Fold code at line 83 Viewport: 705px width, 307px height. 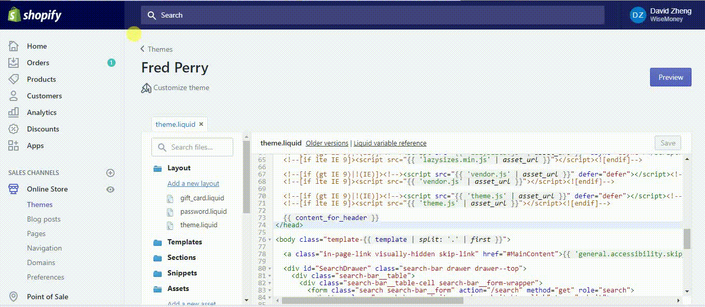pos(270,290)
